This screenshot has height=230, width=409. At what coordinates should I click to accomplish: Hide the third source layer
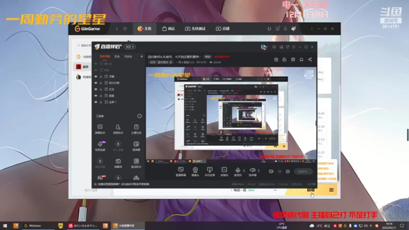tap(96, 76)
